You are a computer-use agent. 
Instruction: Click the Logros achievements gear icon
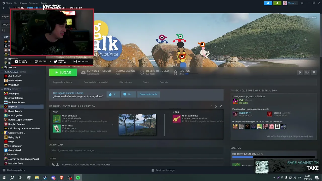click(176, 72)
